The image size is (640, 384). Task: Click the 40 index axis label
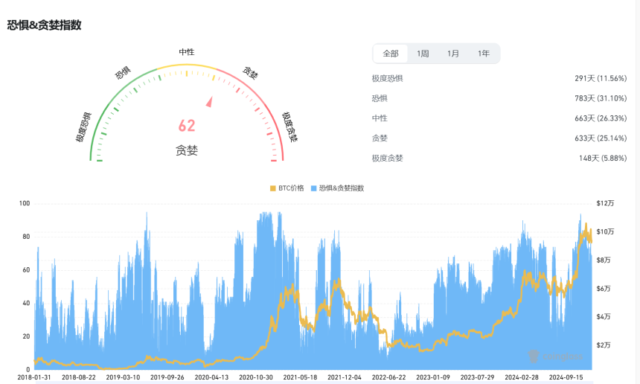pyautogui.click(x=26, y=303)
